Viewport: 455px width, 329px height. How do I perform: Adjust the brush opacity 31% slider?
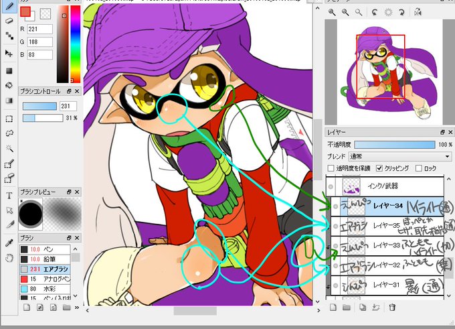43,118
